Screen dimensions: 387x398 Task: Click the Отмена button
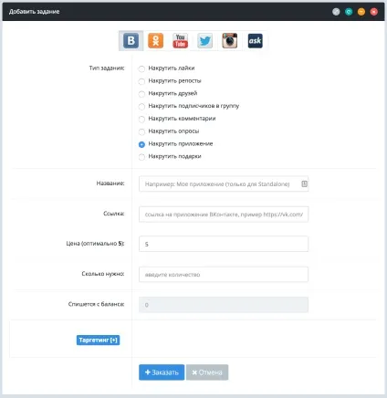click(x=207, y=372)
